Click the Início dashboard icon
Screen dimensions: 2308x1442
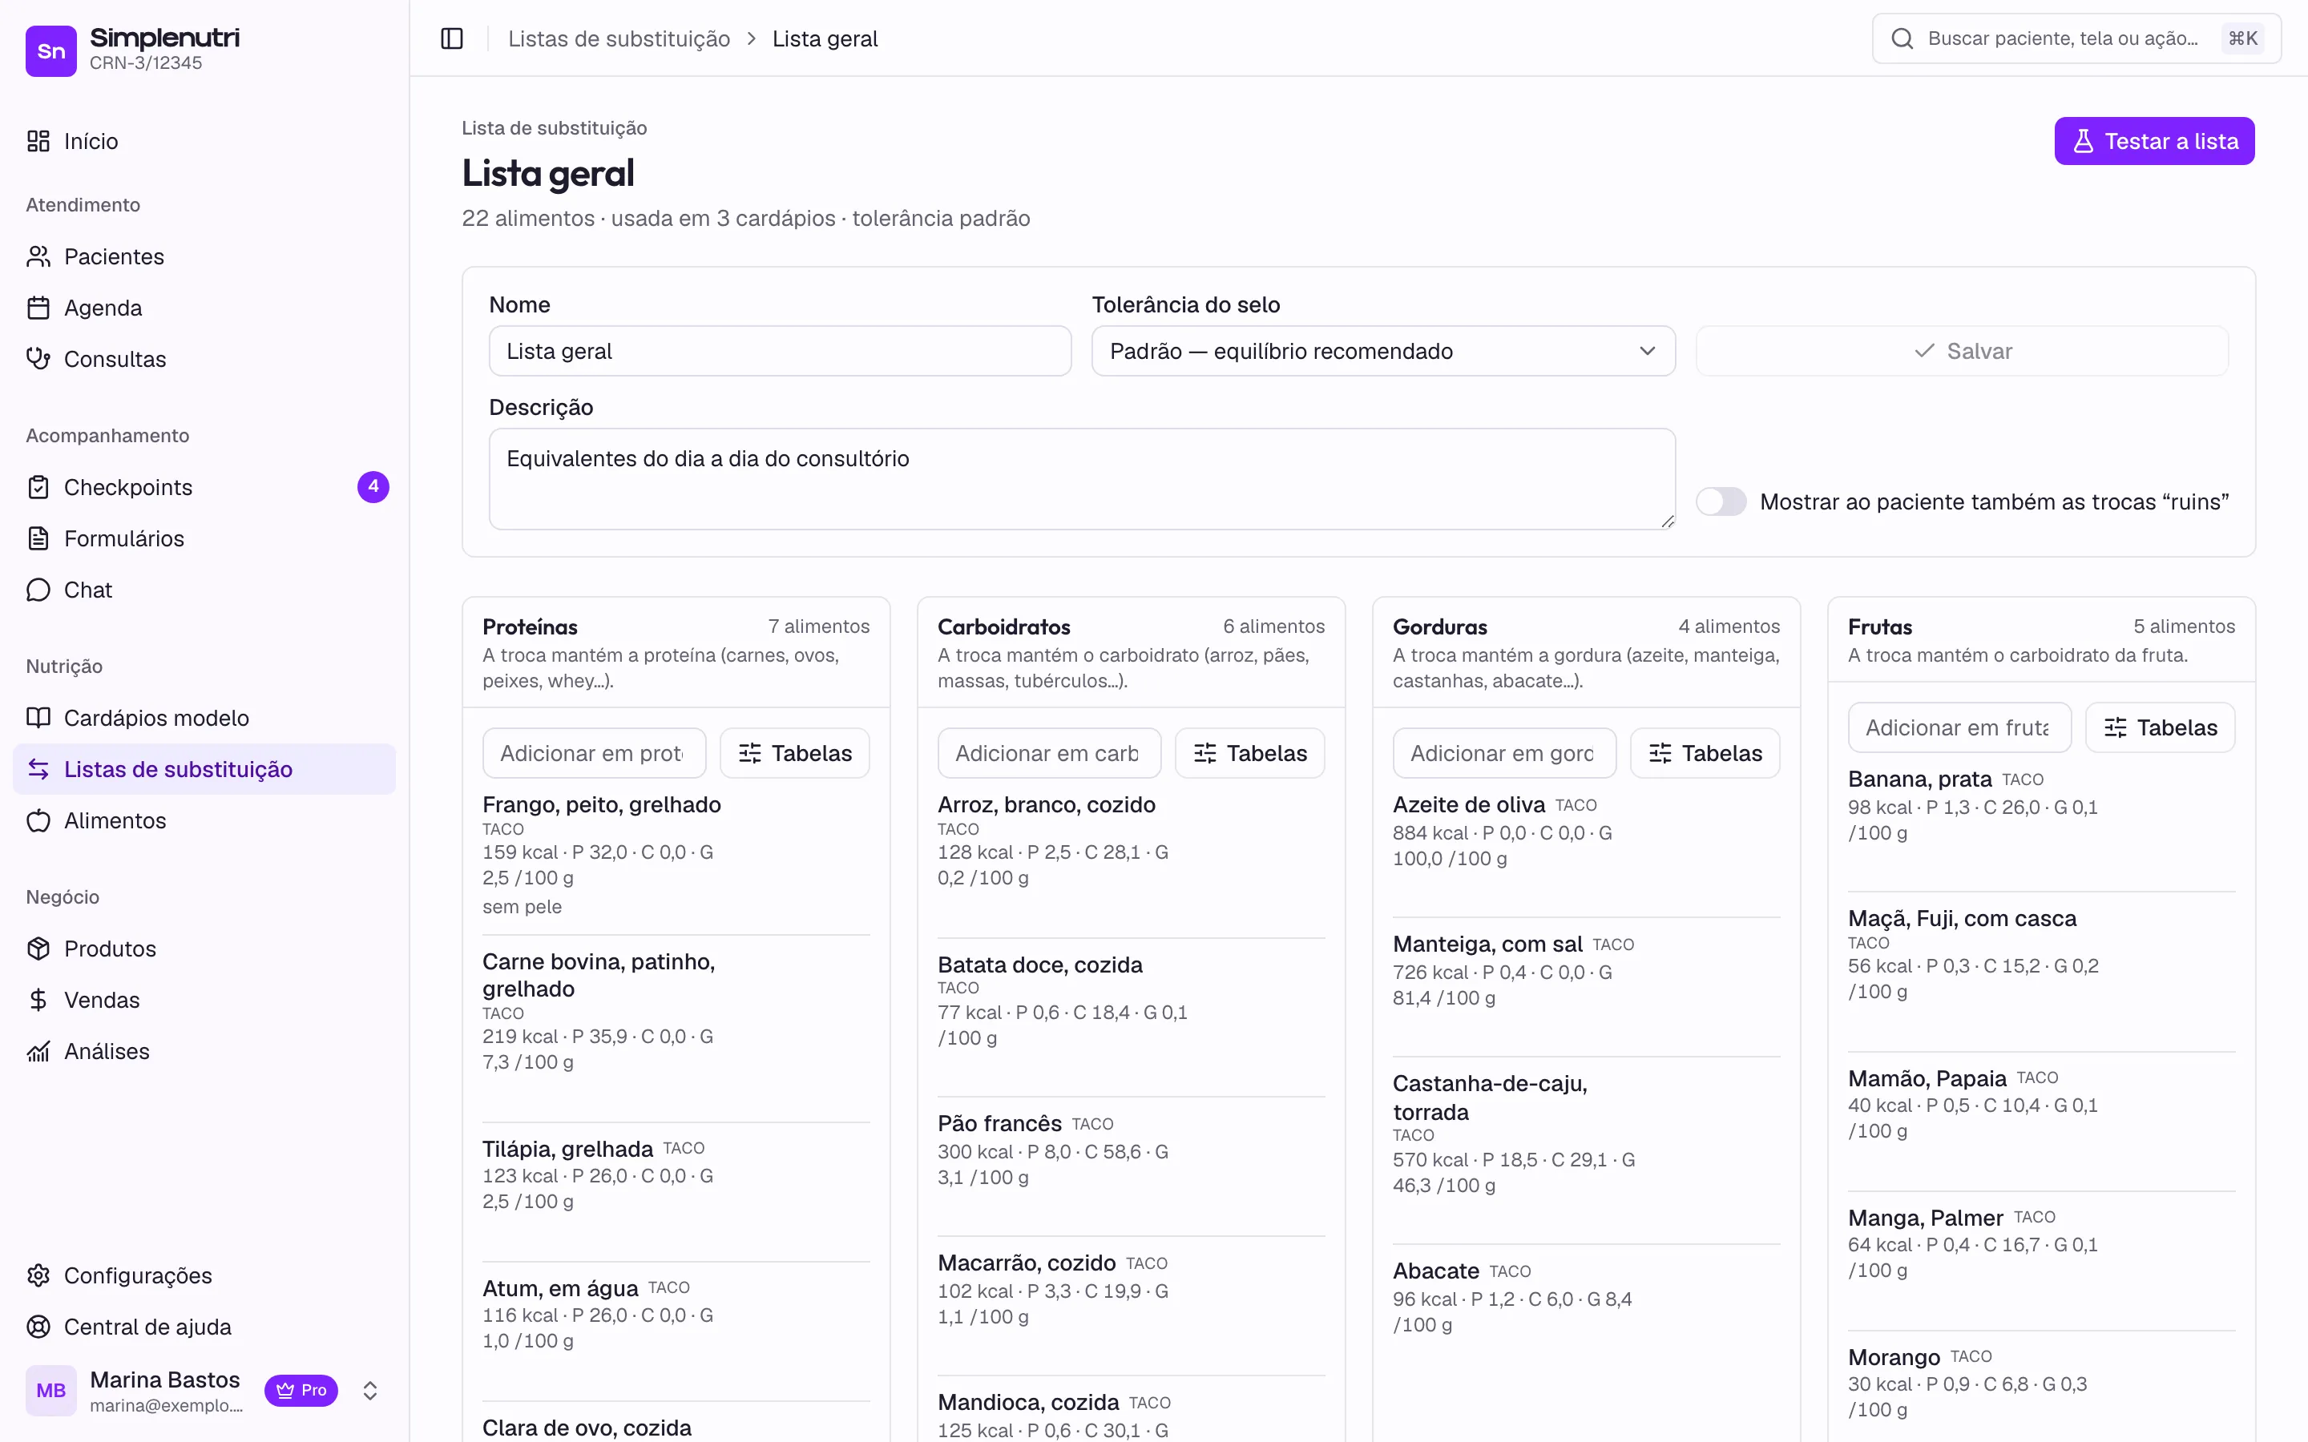click(38, 141)
